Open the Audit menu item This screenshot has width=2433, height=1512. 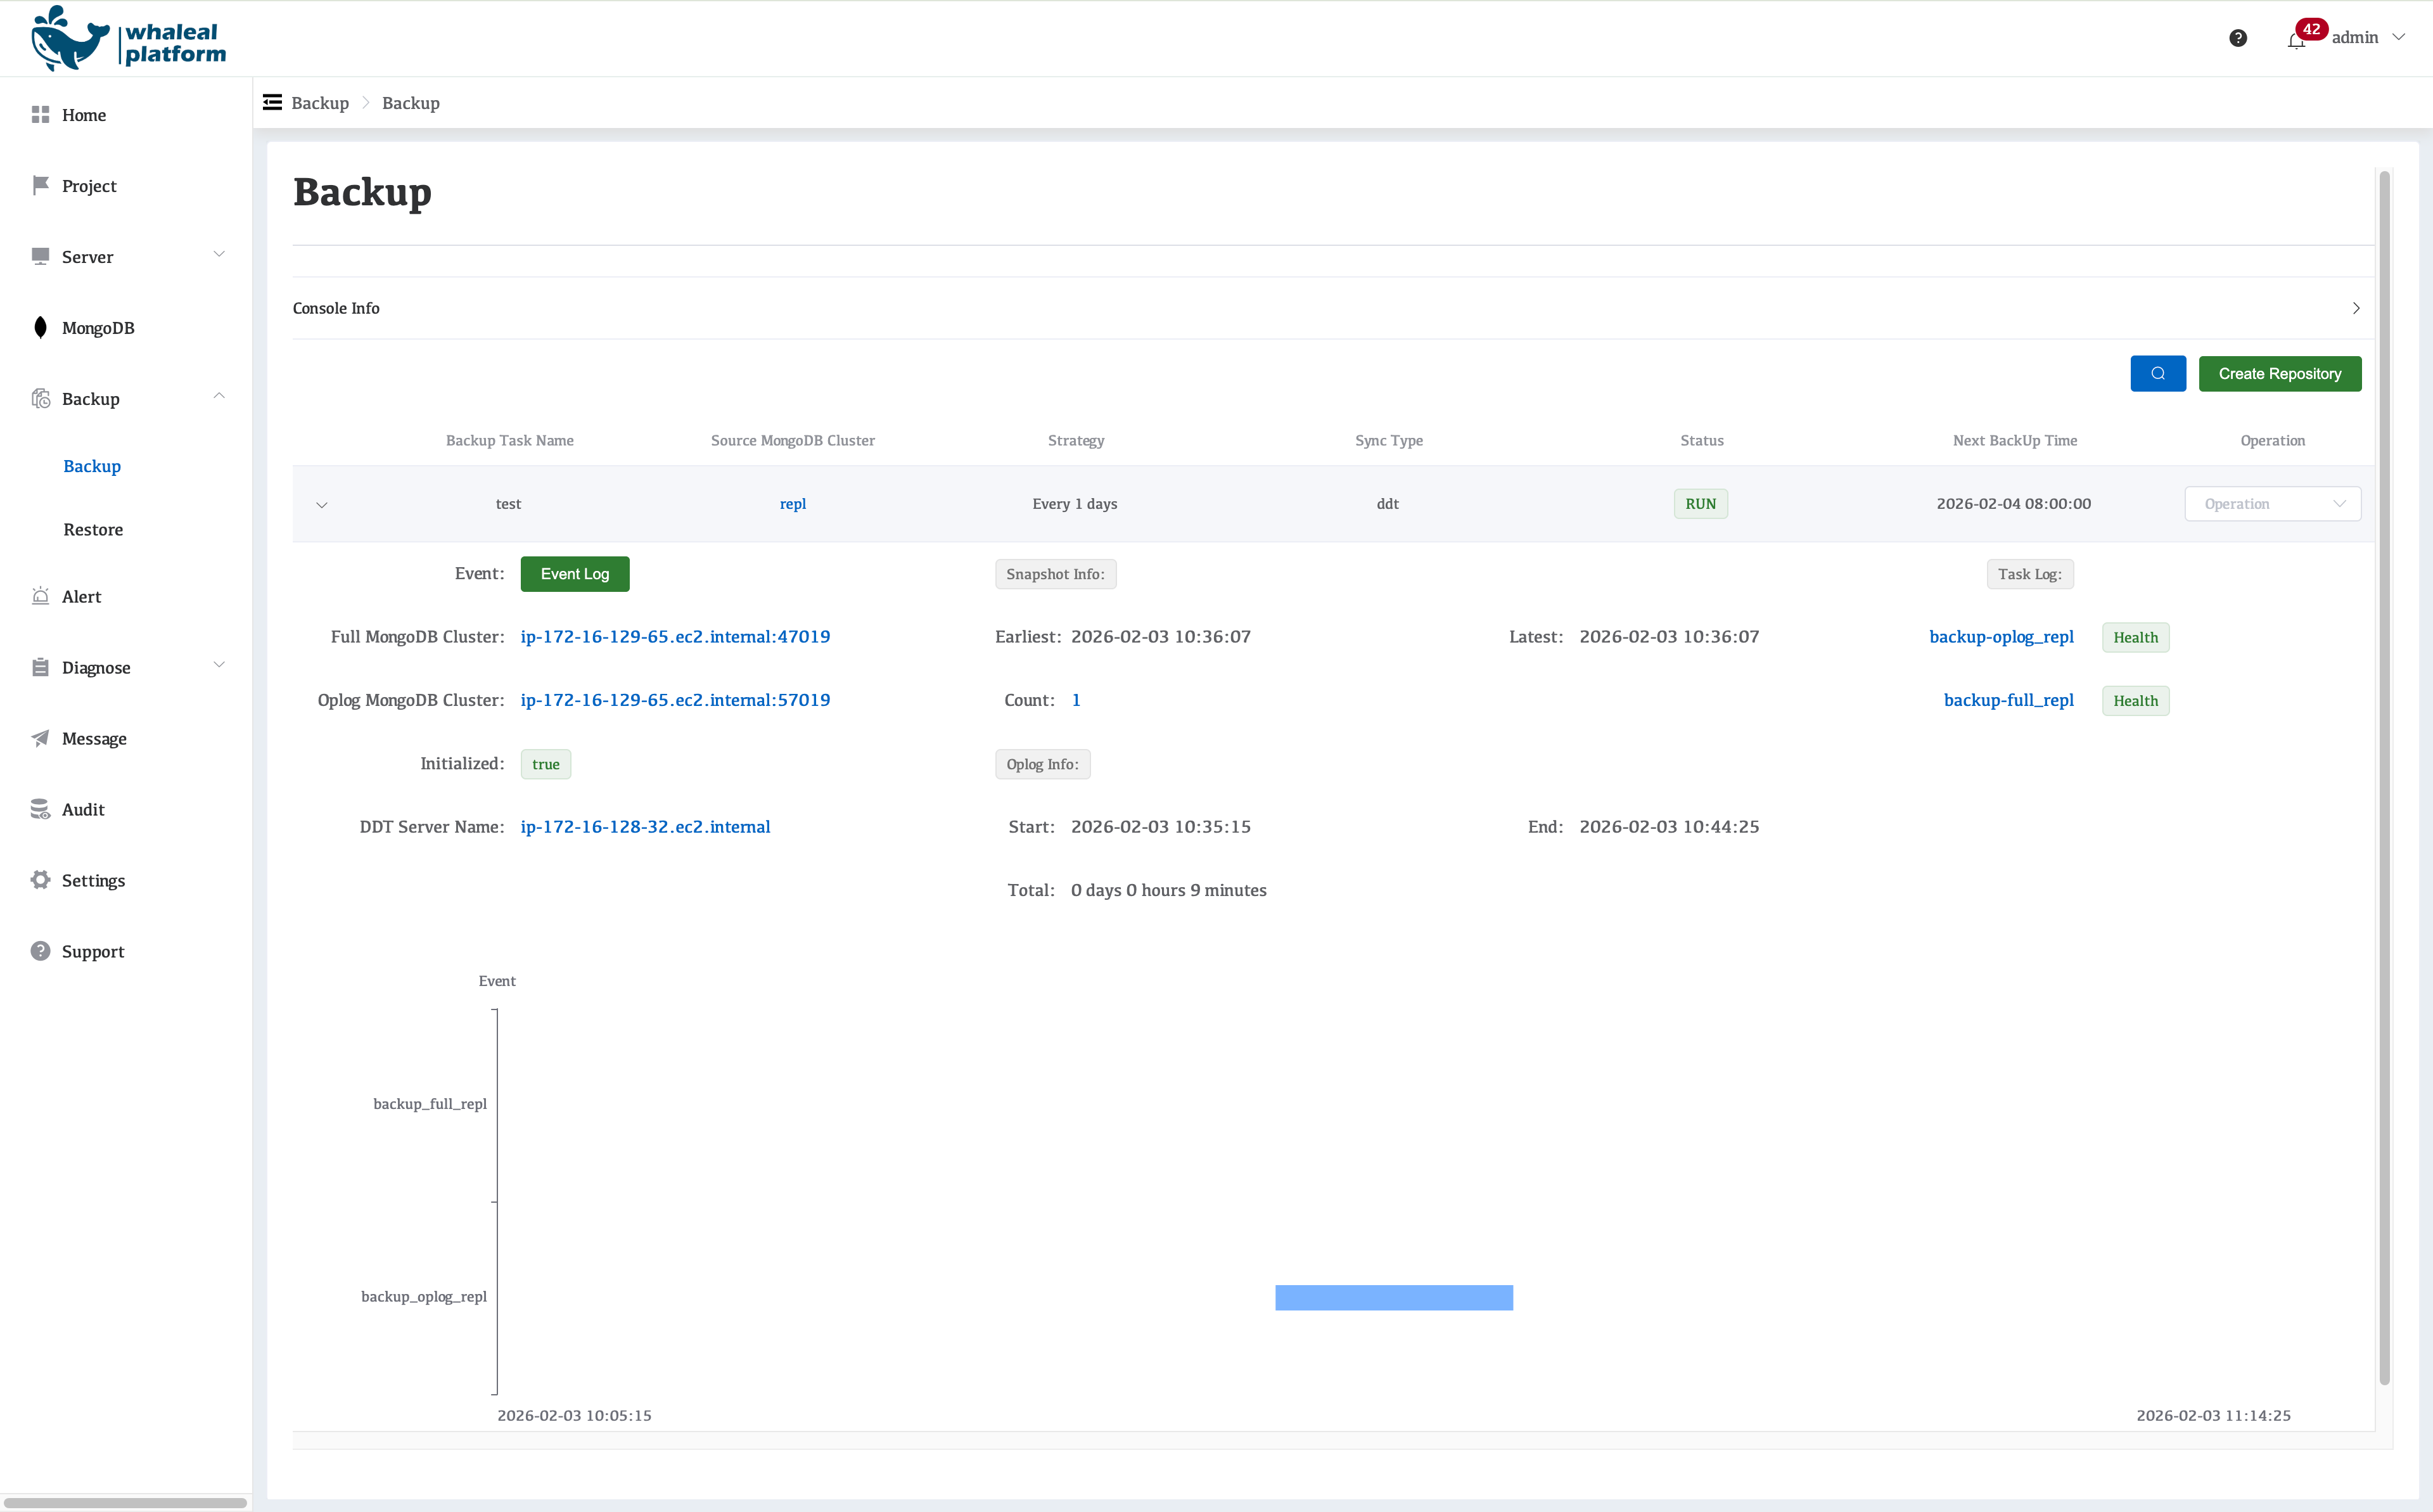tap(83, 810)
